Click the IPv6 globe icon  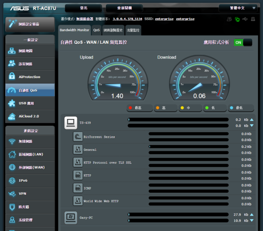12,180
